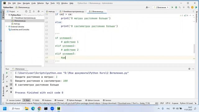Stop the process in Run panel sidebar
Viewport: 199px width, 112px height.
point(7,82)
